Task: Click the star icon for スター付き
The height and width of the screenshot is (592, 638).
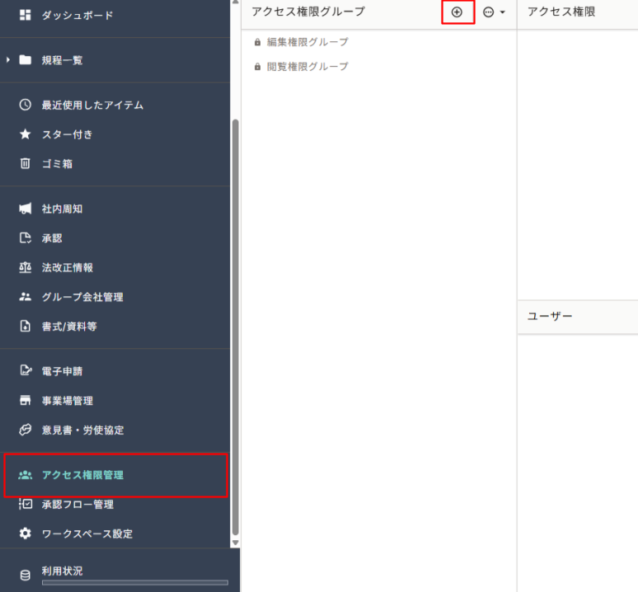Action: 26,134
